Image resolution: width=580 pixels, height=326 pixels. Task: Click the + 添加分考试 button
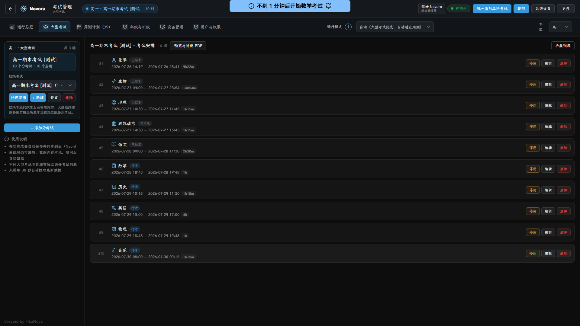click(42, 128)
